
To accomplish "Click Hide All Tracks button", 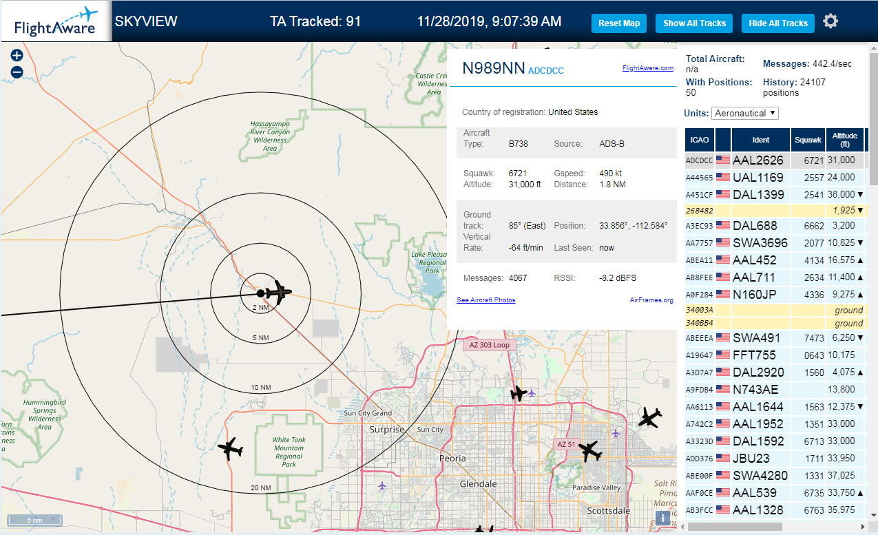I will coord(778,23).
